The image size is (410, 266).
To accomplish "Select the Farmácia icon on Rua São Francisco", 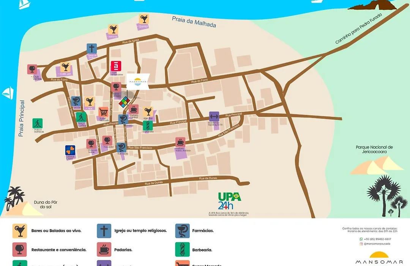I will click(x=121, y=147).
